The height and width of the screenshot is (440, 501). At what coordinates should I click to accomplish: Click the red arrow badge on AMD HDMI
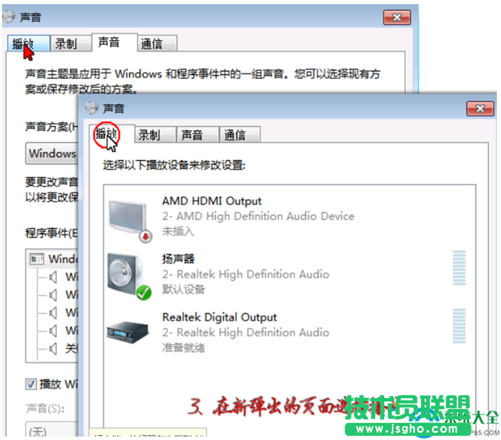145,237
